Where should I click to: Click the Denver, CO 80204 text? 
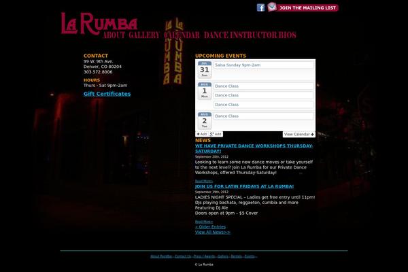[103, 67]
